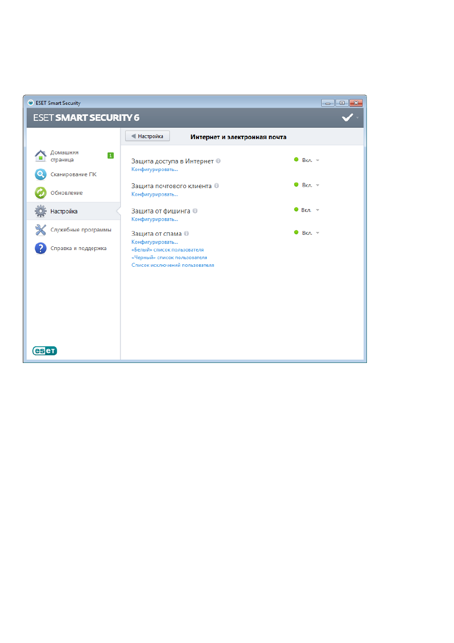This screenshot has height=643, width=454.
Task: Click green status dot for Защита почтового клиента
Action: pos(296,185)
